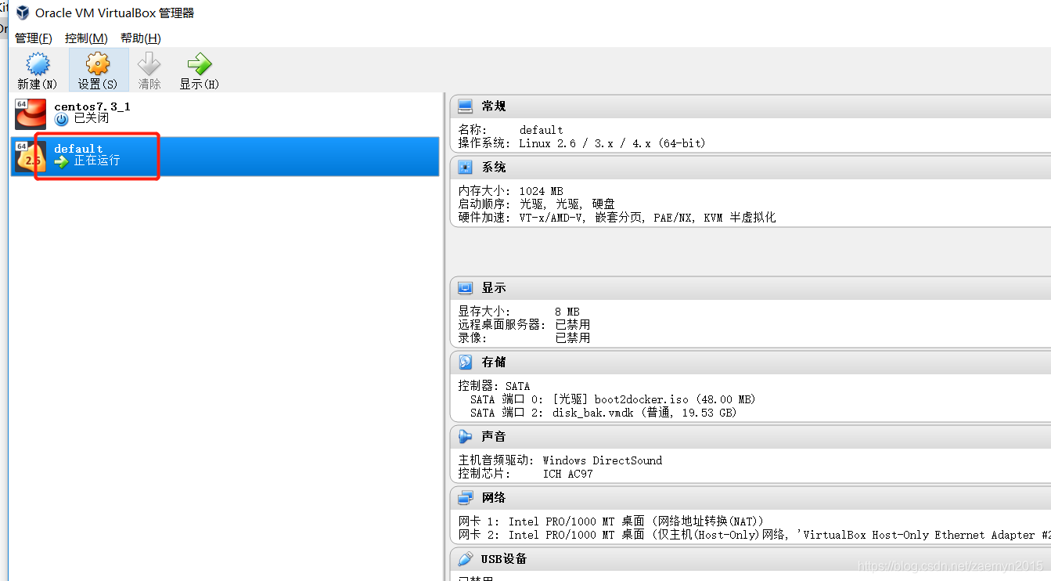Click the USB设备 section plug icon
The image size is (1051, 581).
pyautogui.click(x=466, y=559)
